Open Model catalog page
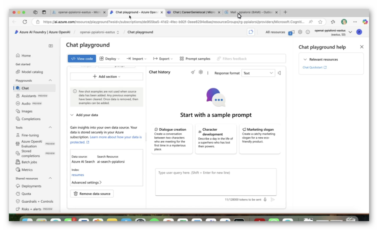Image resolution: width=378 pixels, height=230 pixels. [32, 72]
